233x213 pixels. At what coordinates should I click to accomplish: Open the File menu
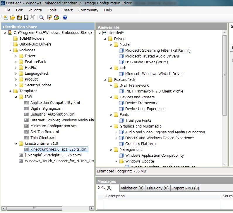tap(7, 10)
